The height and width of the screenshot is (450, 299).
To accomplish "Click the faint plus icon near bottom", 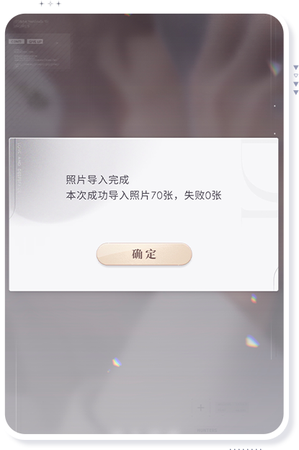I will tap(201, 407).
